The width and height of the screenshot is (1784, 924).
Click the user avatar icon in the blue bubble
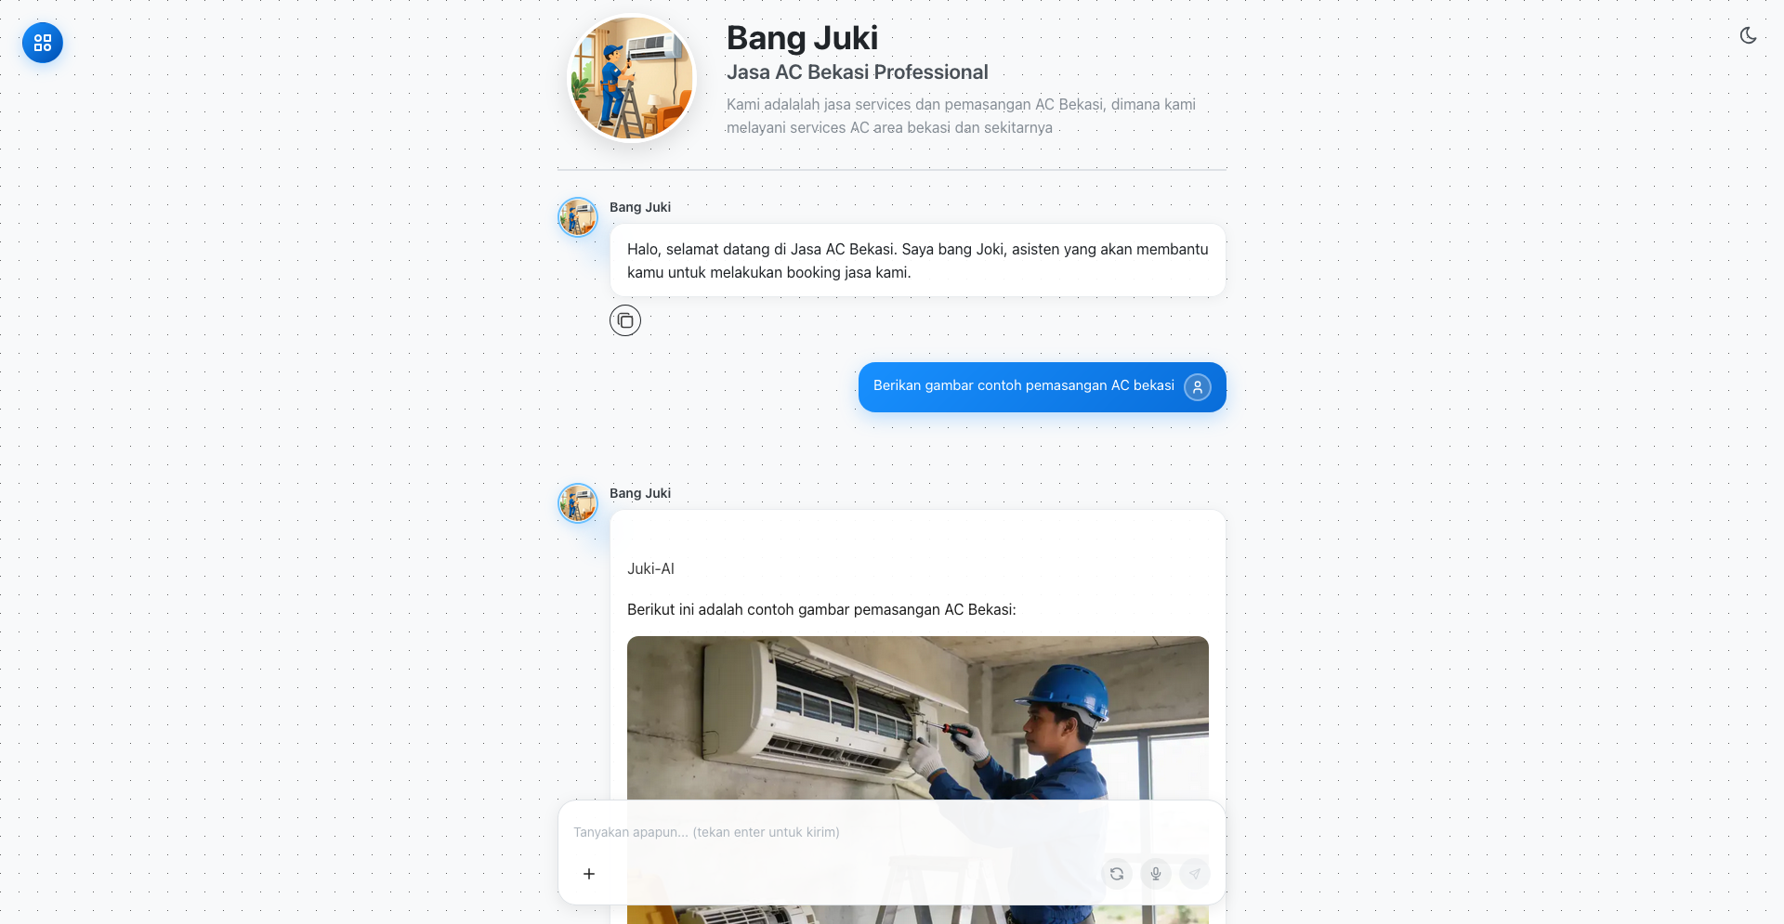click(x=1198, y=387)
